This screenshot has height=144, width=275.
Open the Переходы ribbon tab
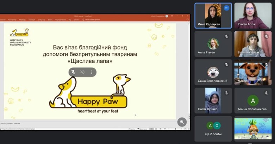point(23,20)
